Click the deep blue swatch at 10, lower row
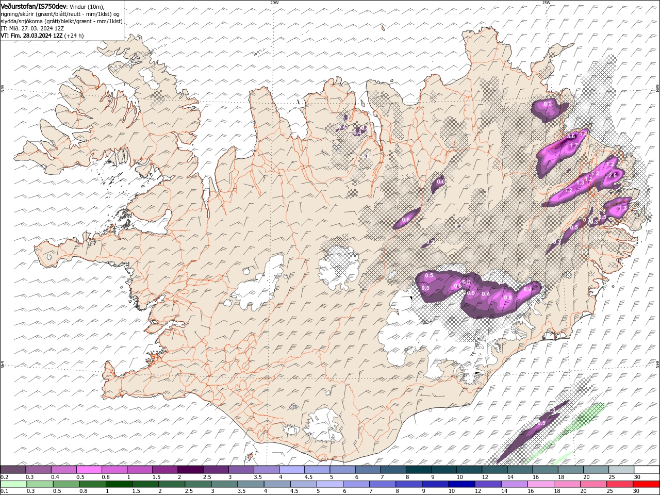Viewport: 660px width, 495px height. (x=461, y=484)
